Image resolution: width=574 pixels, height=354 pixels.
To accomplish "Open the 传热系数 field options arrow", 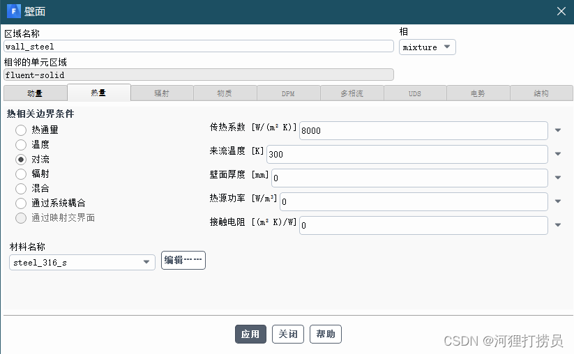I will tap(559, 130).
